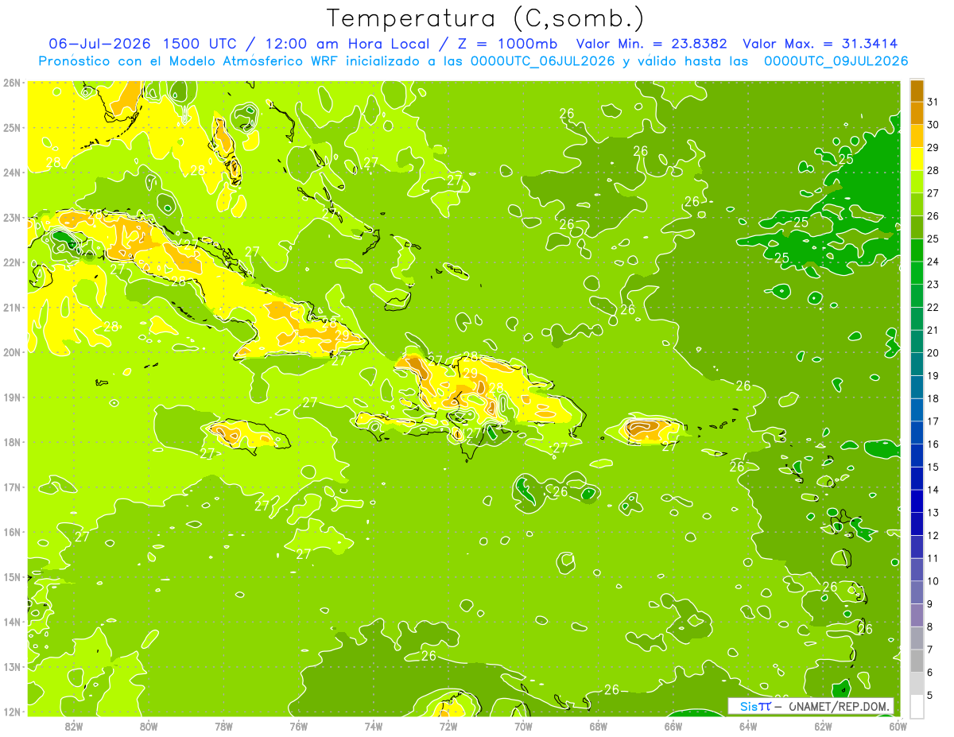Click the '16N' latitude axis label
The width and height of the screenshot is (954, 737).
[11, 532]
